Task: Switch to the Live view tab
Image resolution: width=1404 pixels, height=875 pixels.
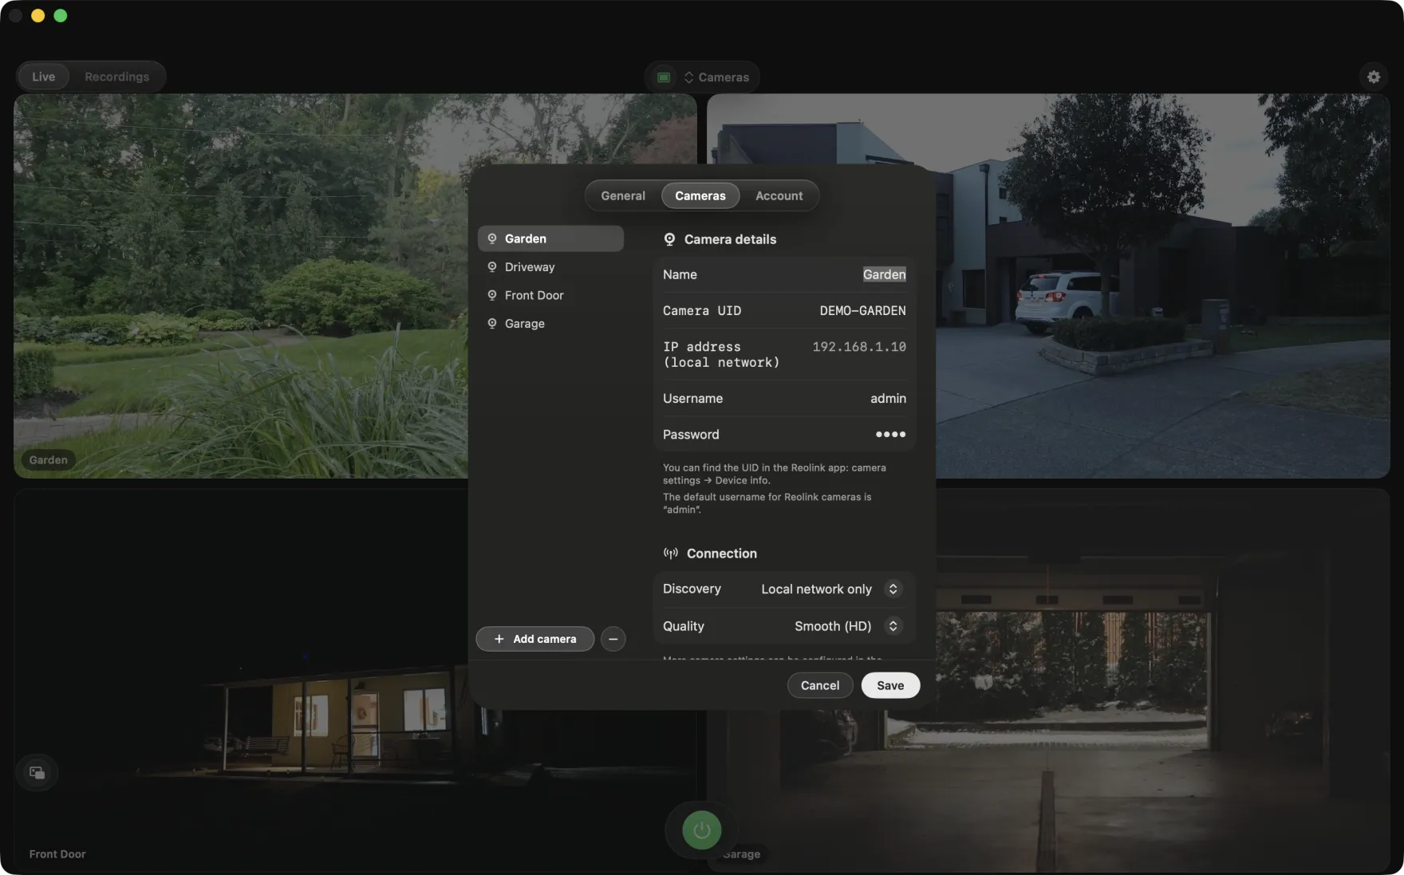Action: 44,77
